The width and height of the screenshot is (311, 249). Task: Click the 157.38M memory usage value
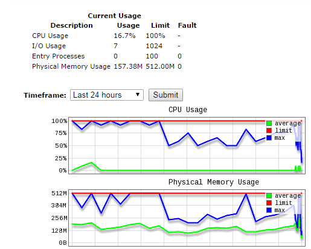(x=128, y=66)
